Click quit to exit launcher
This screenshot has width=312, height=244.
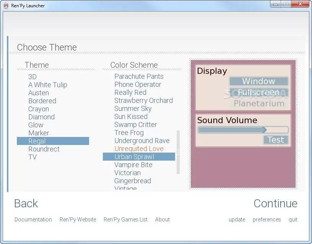pos(293,220)
